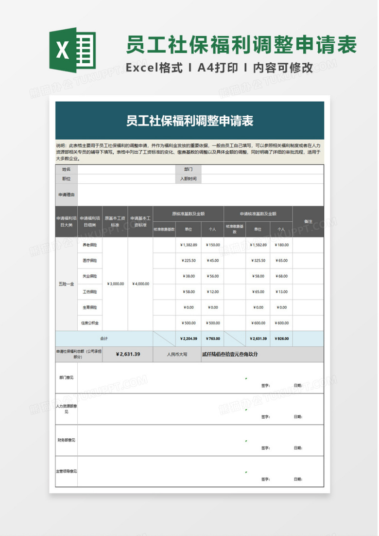Click the ¥56.00 cell in 失业保险 row
The height and width of the screenshot is (536, 379).
(212, 276)
